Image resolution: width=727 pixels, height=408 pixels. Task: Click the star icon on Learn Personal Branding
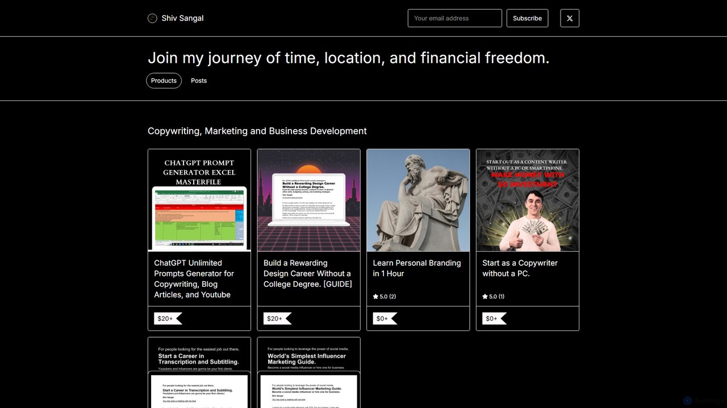(x=375, y=296)
